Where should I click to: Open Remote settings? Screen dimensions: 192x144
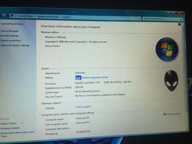(x=10, y=36)
